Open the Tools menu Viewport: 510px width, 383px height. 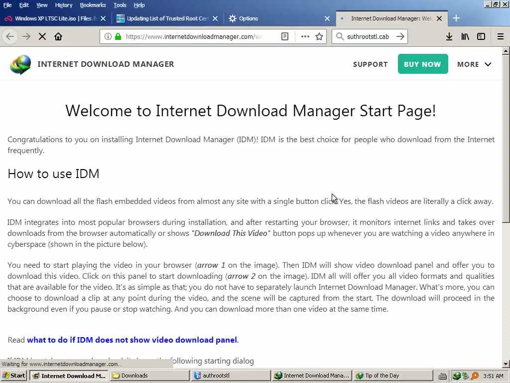click(x=120, y=5)
